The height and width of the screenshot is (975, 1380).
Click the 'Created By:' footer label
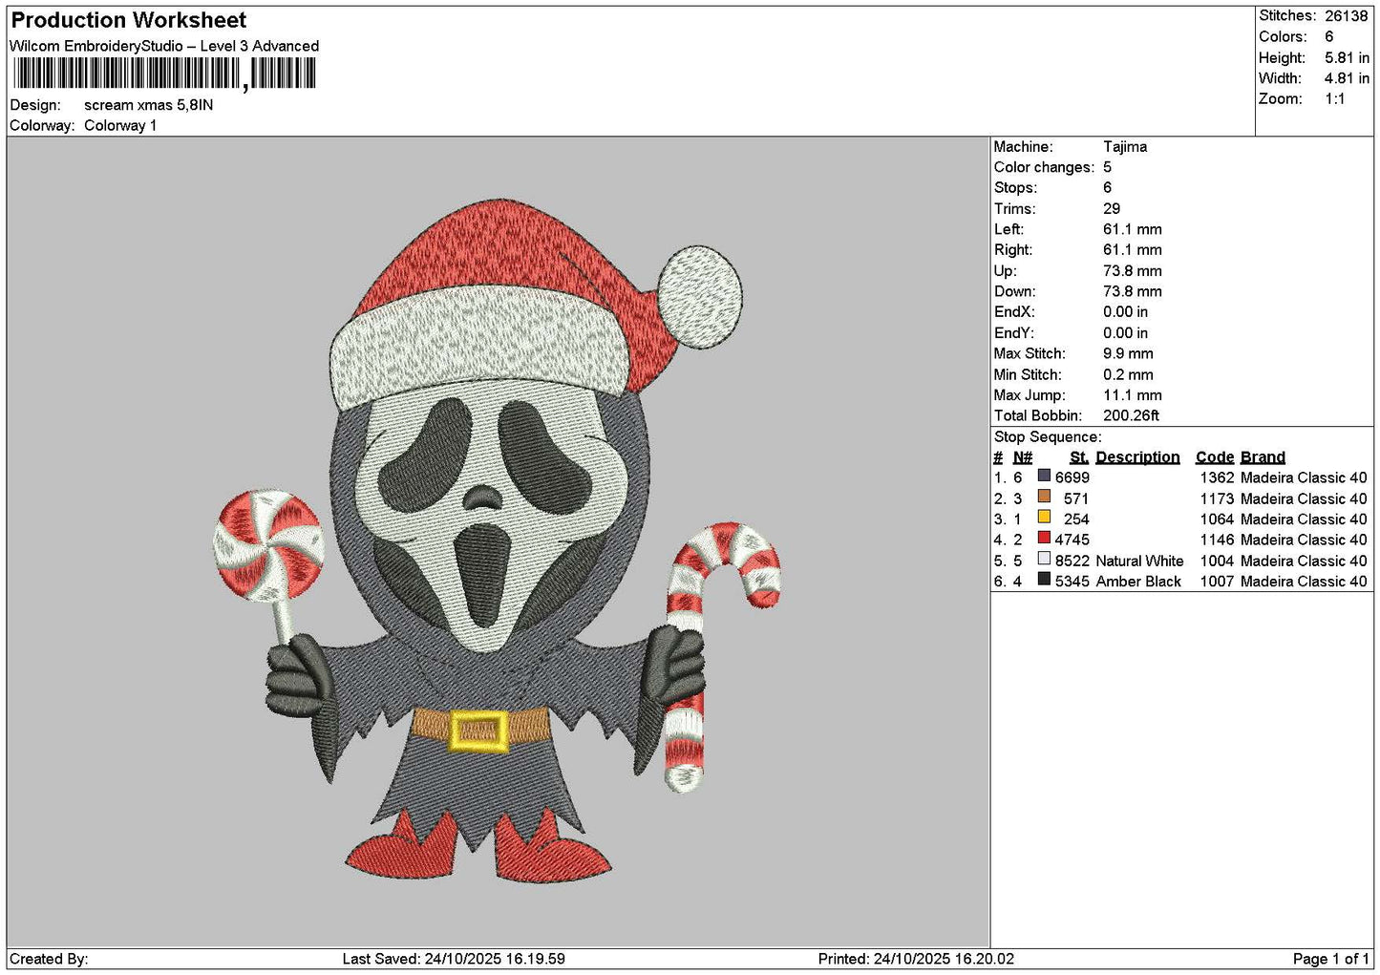pyautogui.click(x=49, y=959)
